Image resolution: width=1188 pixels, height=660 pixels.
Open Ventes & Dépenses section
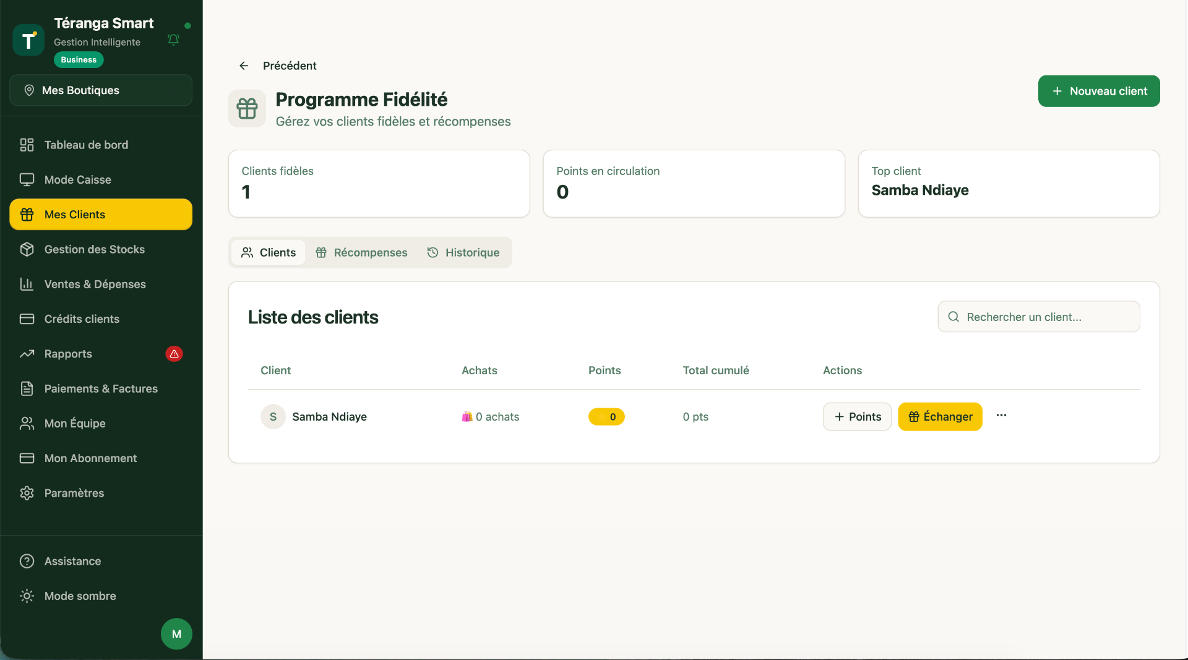point(101,284)
